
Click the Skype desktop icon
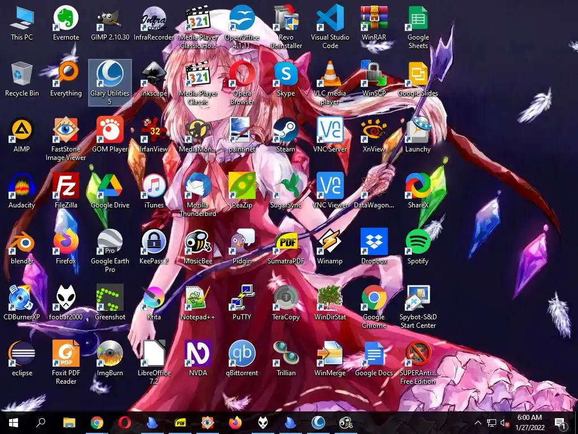(x=286, y=79)
